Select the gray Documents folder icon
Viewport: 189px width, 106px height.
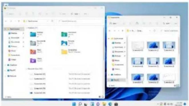tap(33, 43)
